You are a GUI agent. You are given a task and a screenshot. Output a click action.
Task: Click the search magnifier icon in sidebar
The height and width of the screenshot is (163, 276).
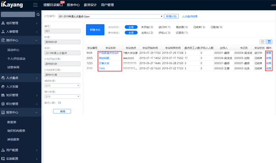pyautogui.click(x=38, y=15)
